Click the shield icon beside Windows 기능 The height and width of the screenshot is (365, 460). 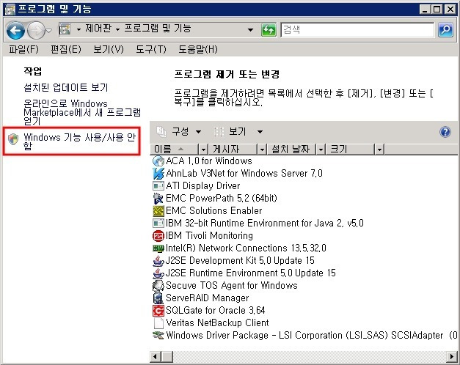pos(13,139)
